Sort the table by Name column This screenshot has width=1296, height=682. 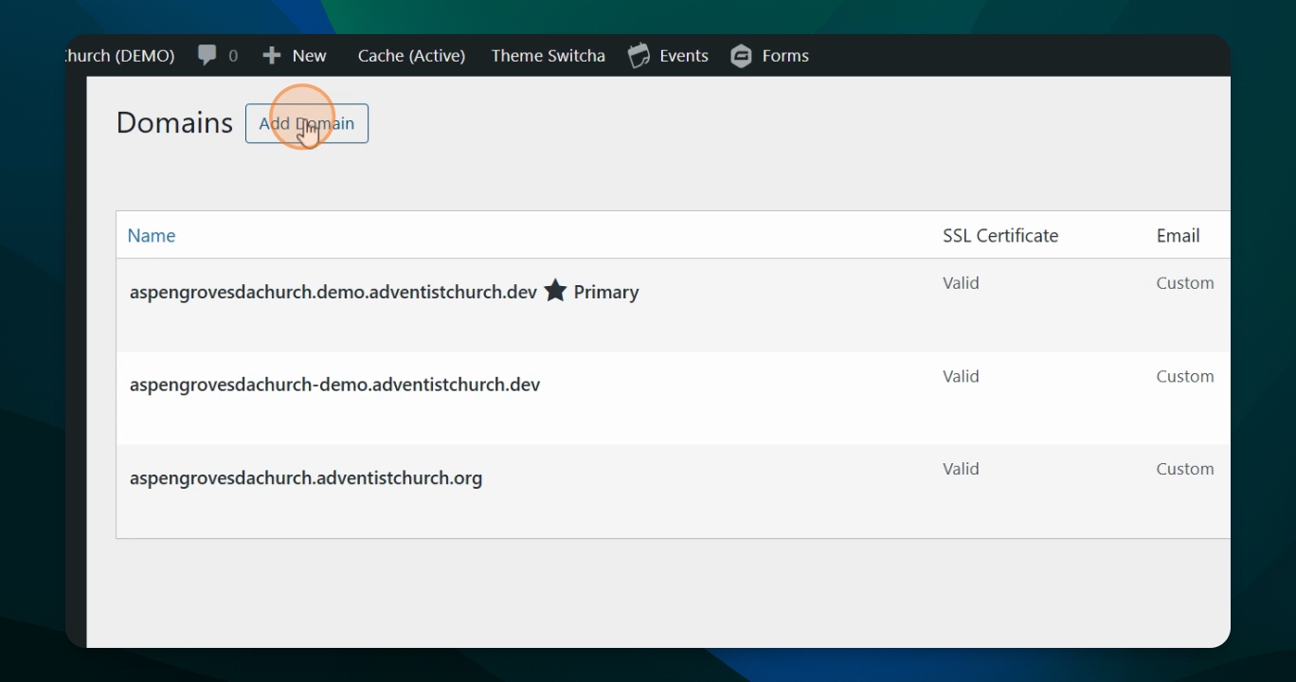[x=152, y=236]
